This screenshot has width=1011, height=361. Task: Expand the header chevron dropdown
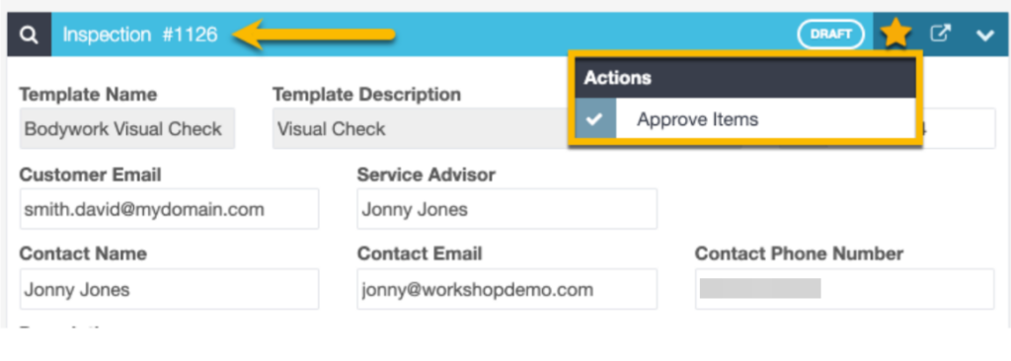click(x=985, y=36)
